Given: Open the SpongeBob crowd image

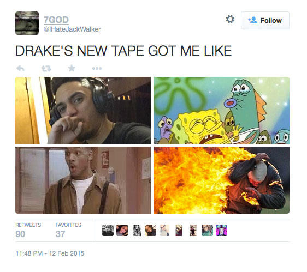Looking at the screenshot, I should [222, 111].
